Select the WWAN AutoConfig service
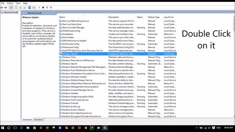 [x=117, y=31]
